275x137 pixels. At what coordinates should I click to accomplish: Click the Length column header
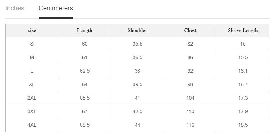[85, 31]
